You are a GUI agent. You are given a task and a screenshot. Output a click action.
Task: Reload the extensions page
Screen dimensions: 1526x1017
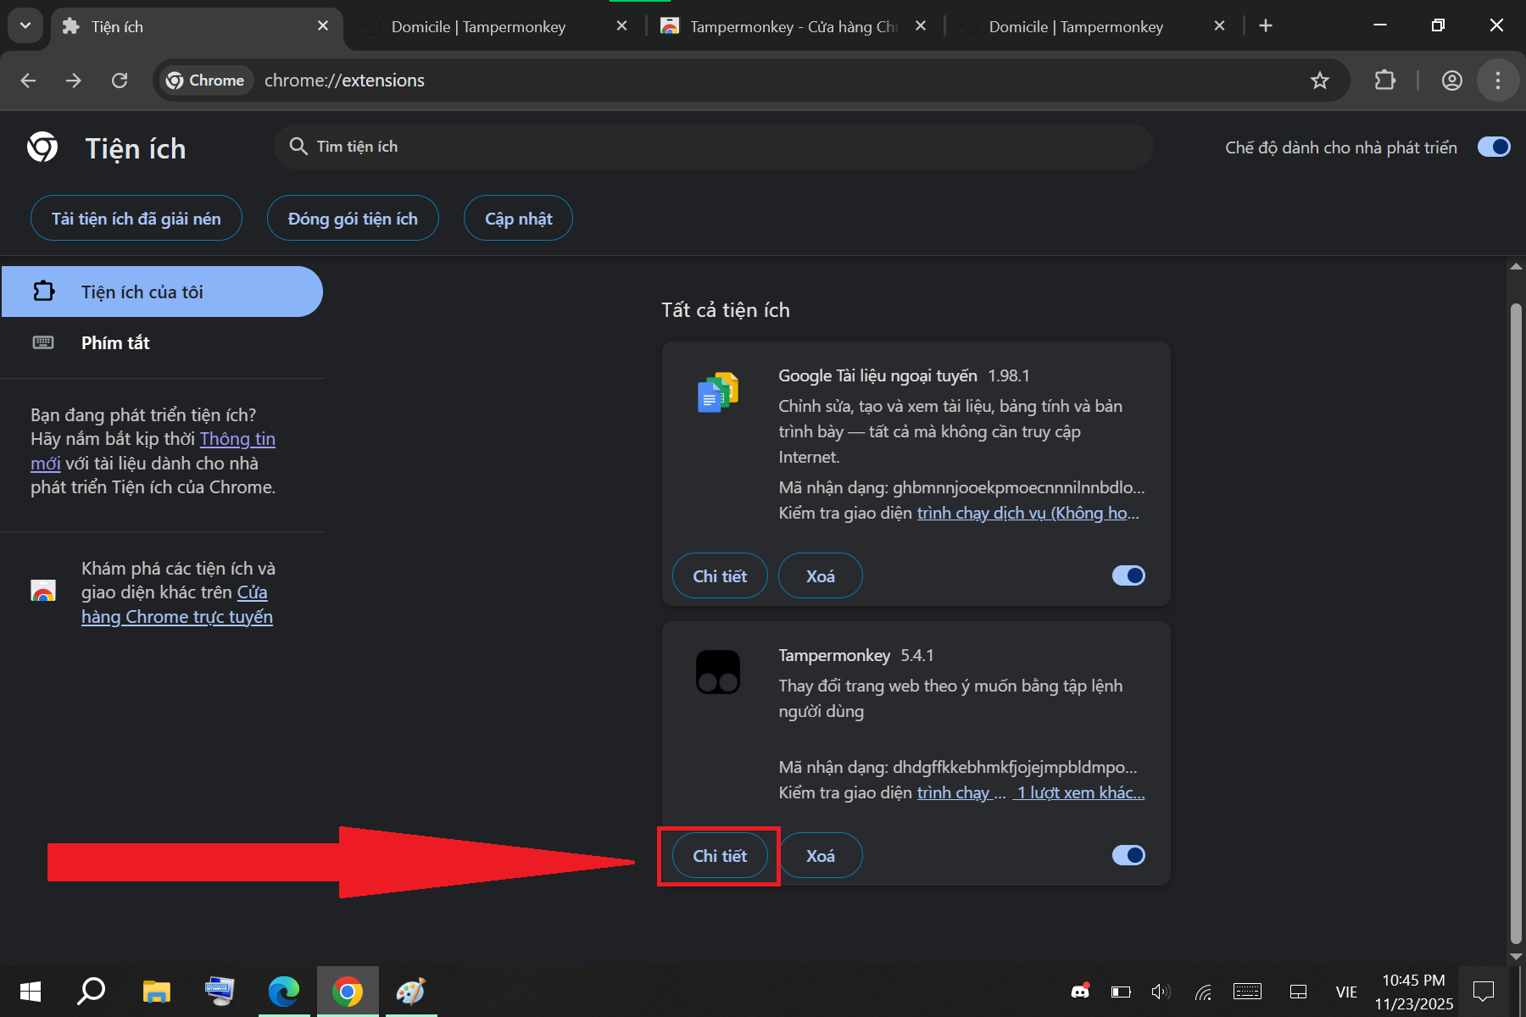coord(120,81)
